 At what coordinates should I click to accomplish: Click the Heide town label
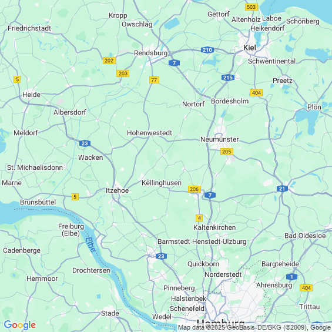31,95
